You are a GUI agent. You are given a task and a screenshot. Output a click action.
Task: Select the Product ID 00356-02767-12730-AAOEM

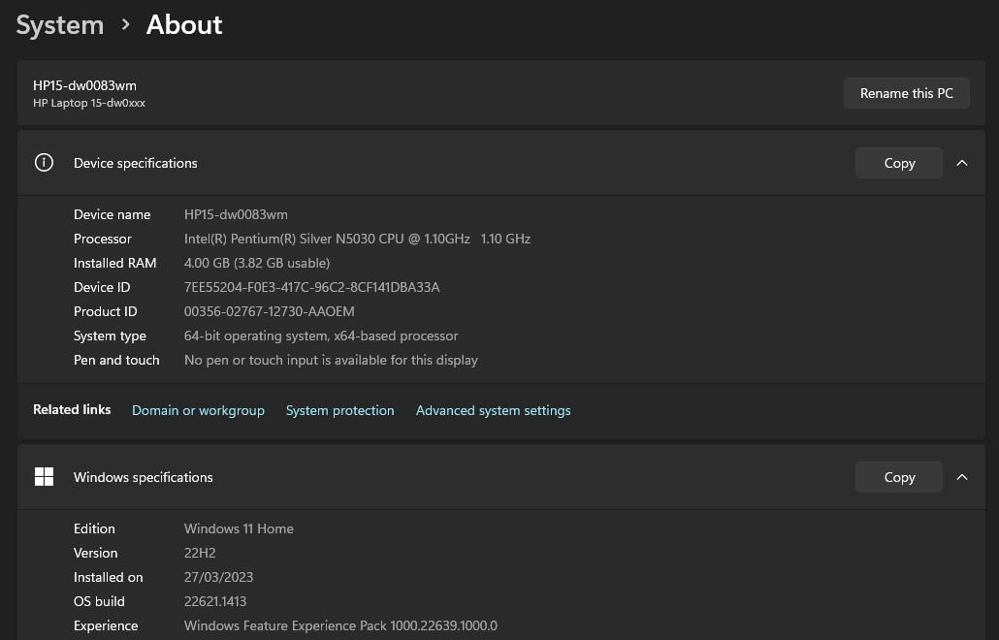click(270, 311)
